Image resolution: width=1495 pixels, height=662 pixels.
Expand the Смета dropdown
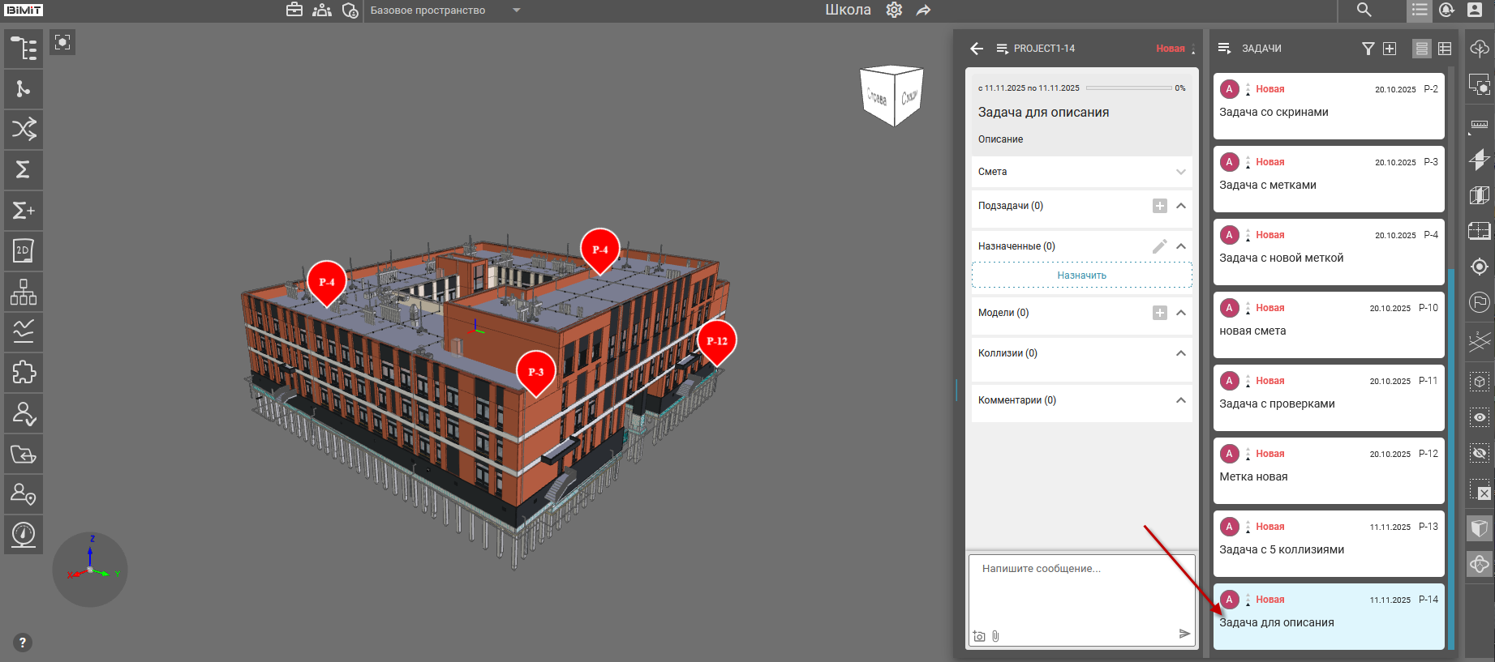(x=1180, y=172)
